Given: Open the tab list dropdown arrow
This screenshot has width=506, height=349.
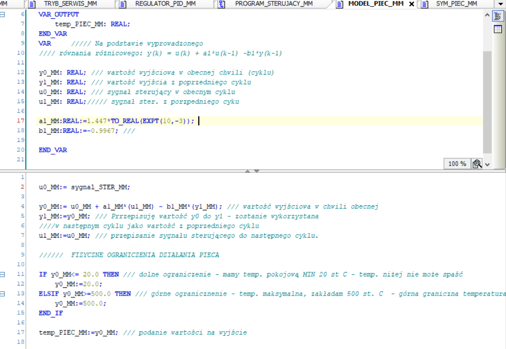Looking at the screenshot, I should pyautogui.click(x=501, y=4).
